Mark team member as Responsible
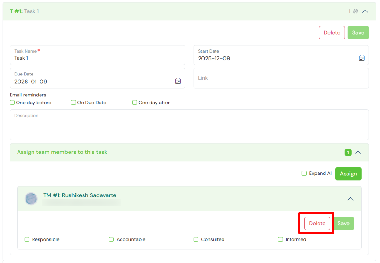This screenshot has width=380, height=263. coord(27,239)
